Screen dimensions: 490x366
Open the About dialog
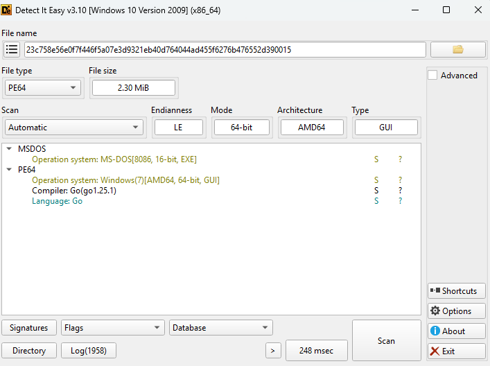(x=457, y=331)
